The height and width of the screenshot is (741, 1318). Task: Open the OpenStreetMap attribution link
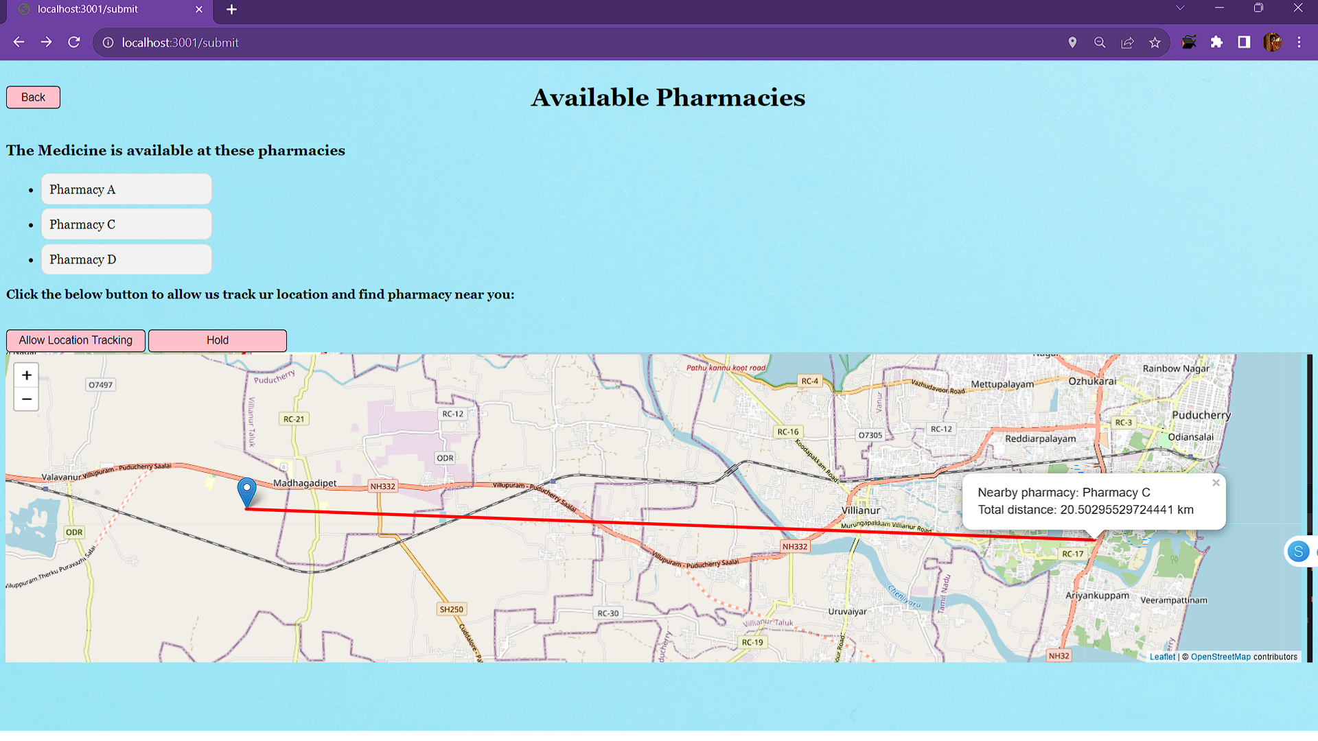point(1220,657)
